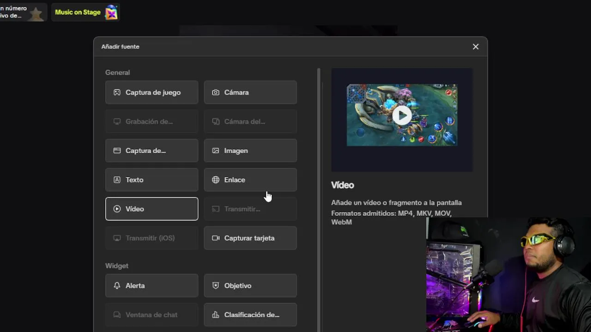Click the devices icon on Cámara del...
Image resolution: width=591 pixels, height=332 pixels.
pyautogui.click(x=216, y=122)
